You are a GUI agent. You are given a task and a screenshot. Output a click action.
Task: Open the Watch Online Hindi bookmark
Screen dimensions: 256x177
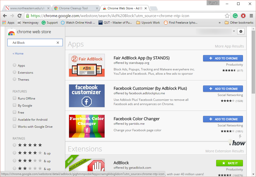coord(78,22)
